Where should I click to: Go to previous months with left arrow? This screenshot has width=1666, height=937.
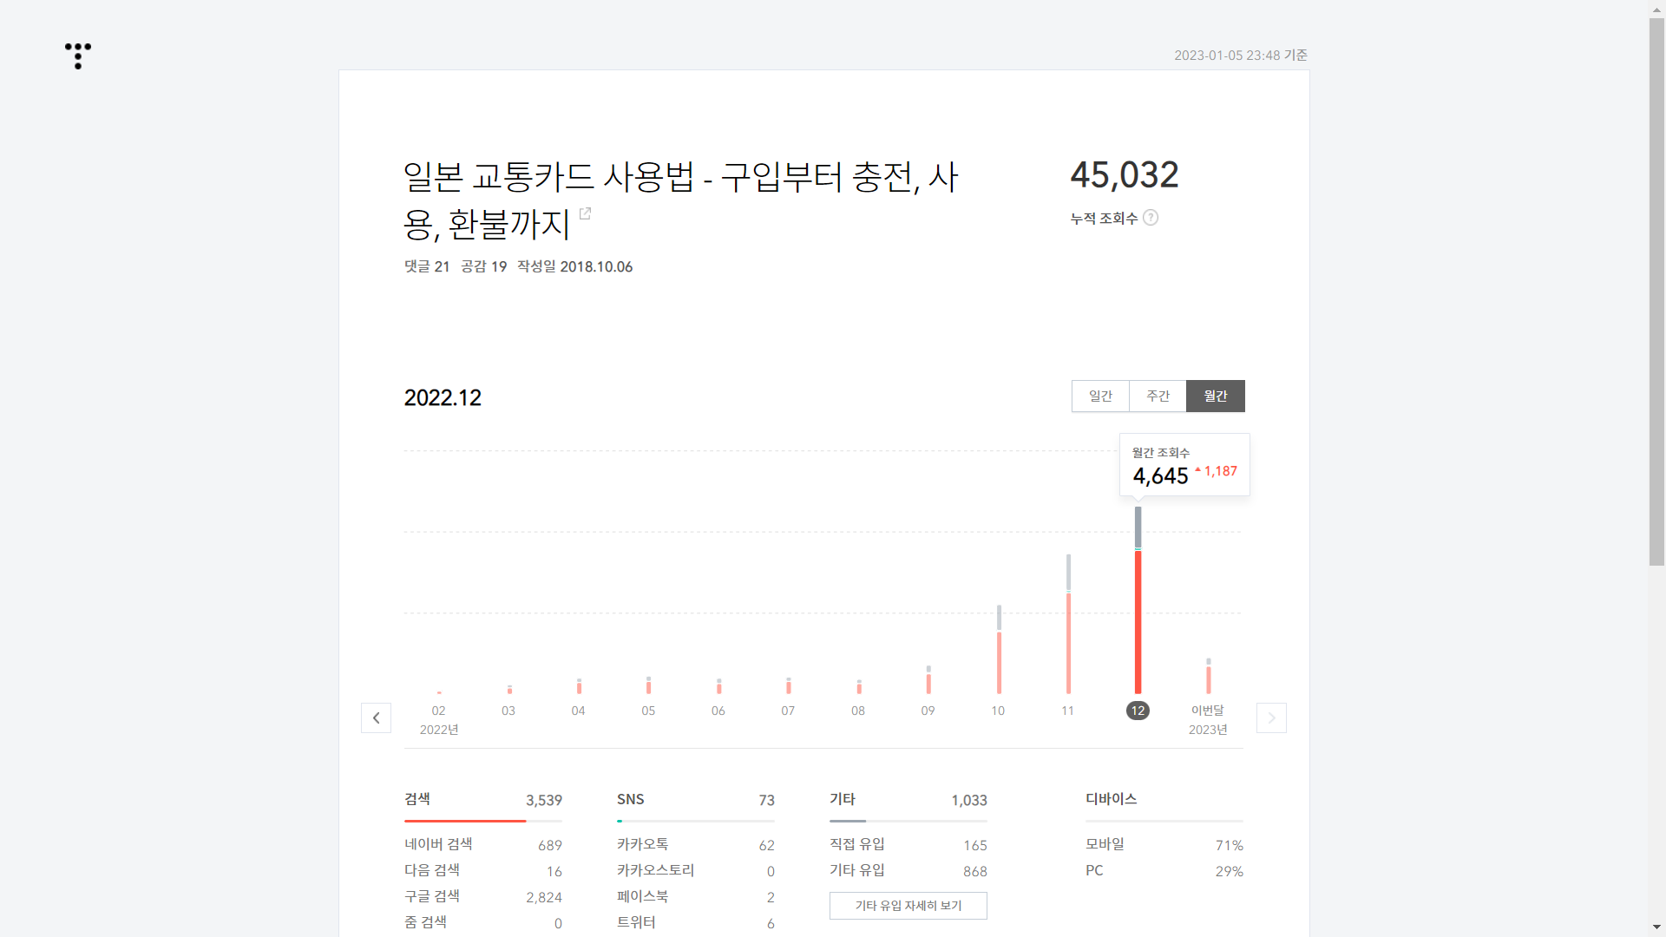pyautogui.click(x=376, y=717)
